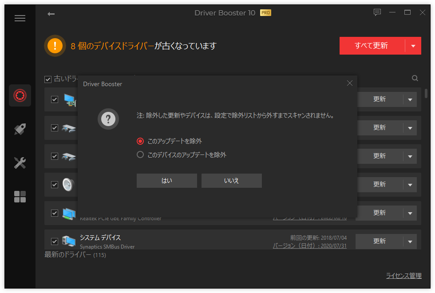Expand the 最新のドライバー (115) section

point(75,255)
